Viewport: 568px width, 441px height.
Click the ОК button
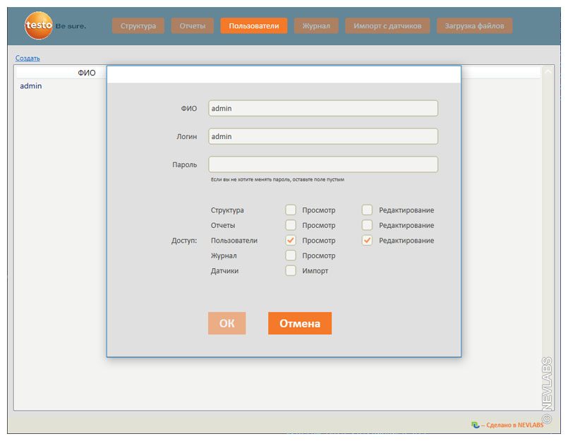(226, 323)
